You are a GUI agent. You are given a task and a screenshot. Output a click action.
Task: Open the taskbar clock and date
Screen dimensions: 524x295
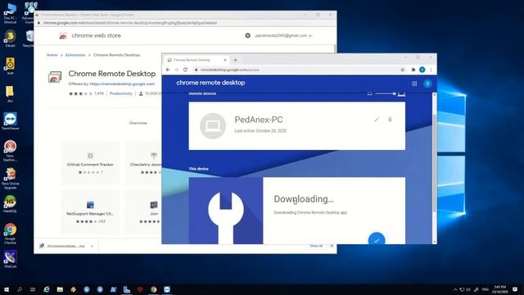pos(500,289)
